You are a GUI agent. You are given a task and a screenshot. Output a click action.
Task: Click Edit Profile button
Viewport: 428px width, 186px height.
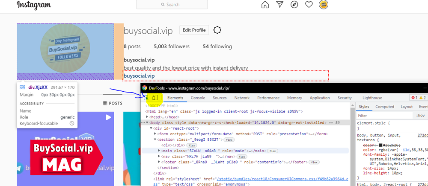194,30
